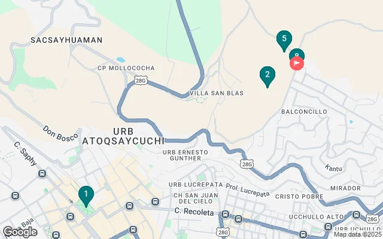Click 28G route shield below URB ERNESTO GUNTHER
Viewport: 383px width, 239px height.
coord(247,164)
